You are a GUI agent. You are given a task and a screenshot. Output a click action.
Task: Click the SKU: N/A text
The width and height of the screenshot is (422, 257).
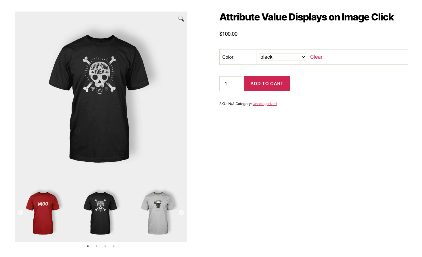coord(227,104)
